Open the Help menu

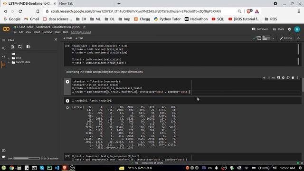tap(66, 32)
